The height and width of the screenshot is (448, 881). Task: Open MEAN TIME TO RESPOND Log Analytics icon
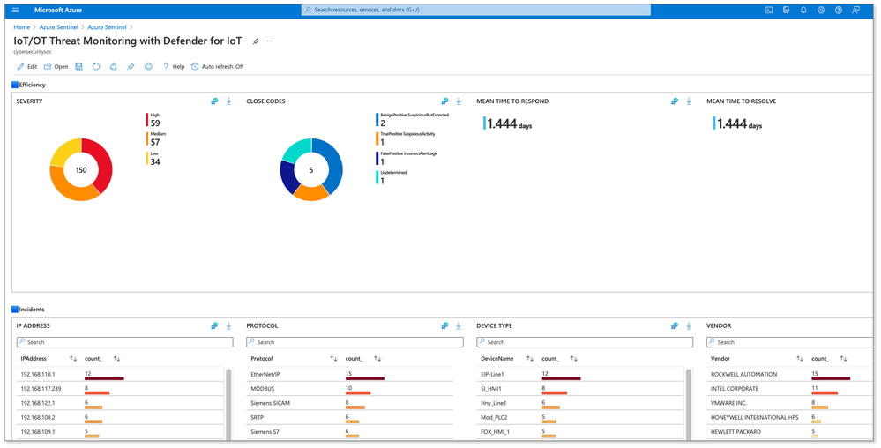click(x=675, y=101)
